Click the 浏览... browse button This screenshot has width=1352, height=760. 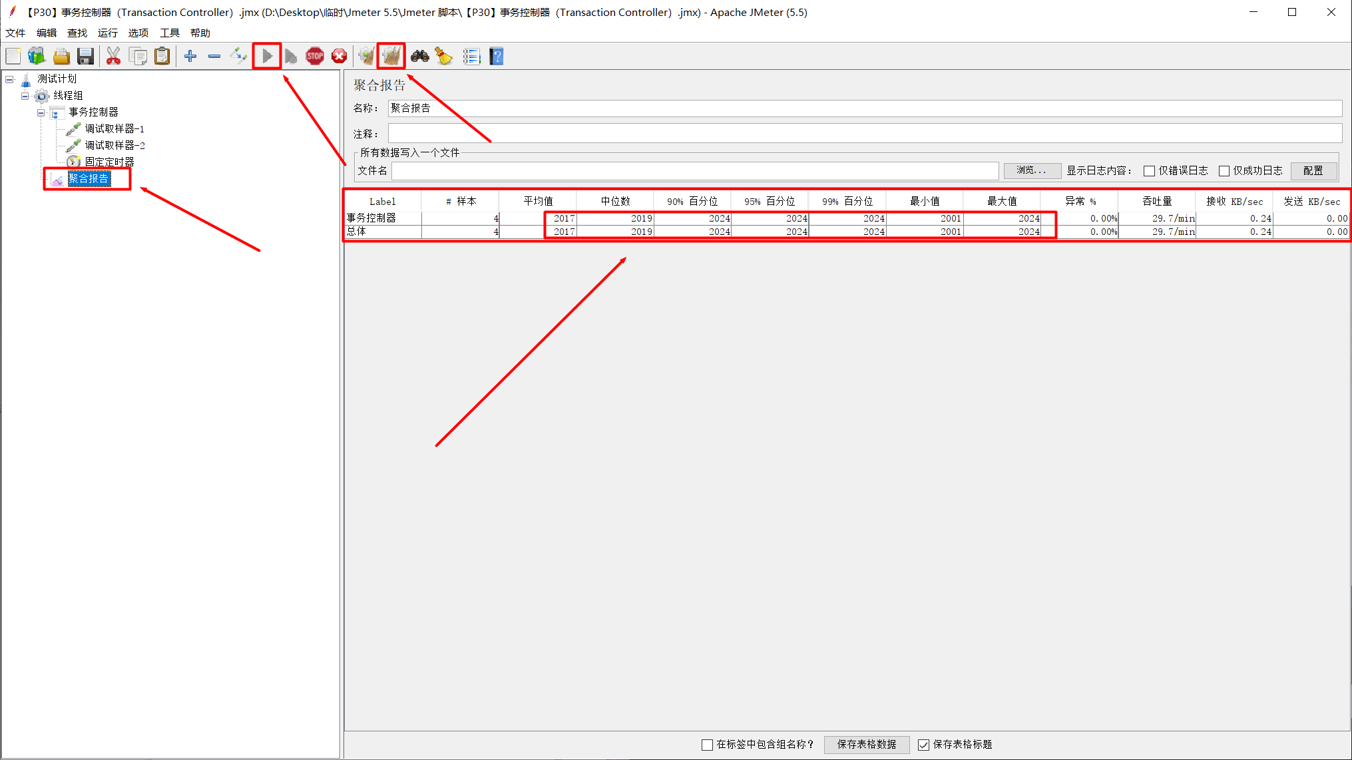(1032, 171)
